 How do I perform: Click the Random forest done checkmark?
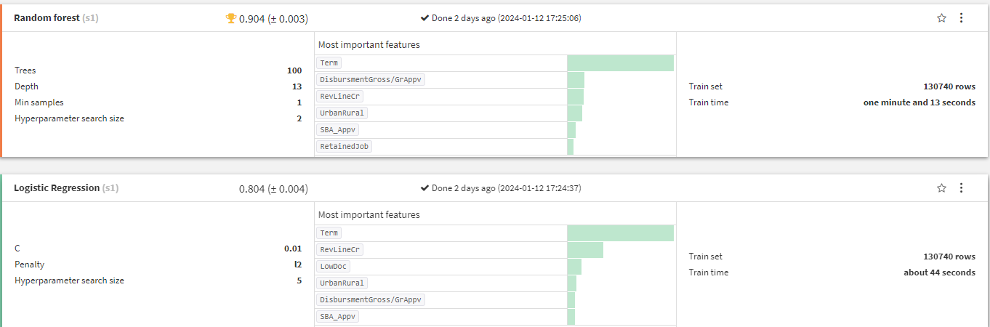click(x=424, y=18)
